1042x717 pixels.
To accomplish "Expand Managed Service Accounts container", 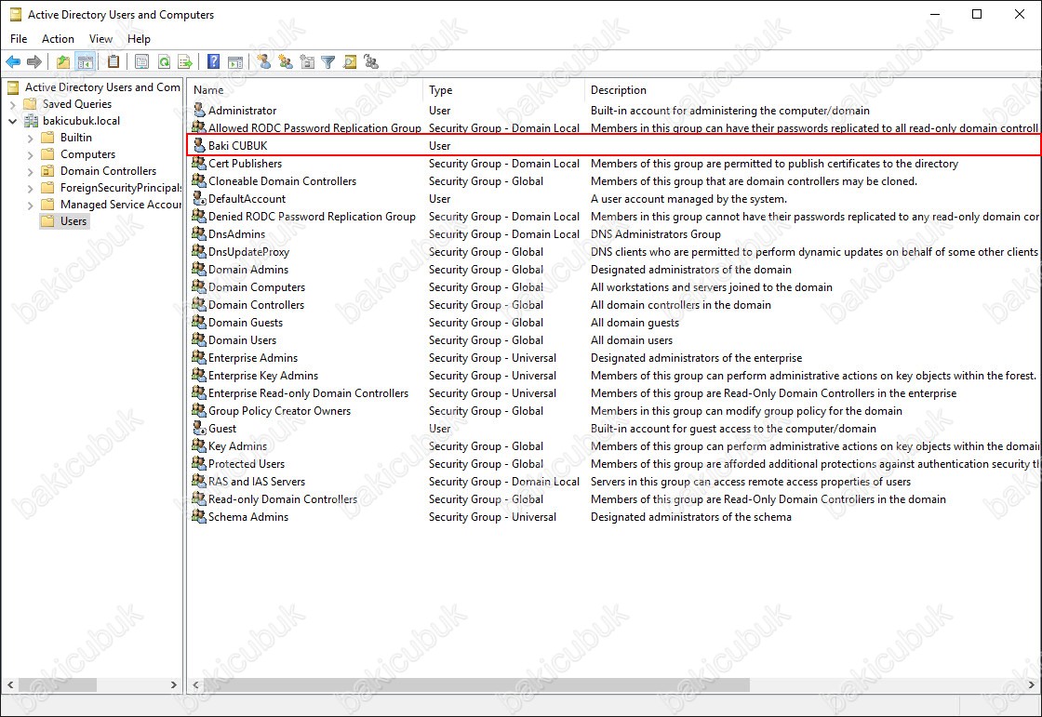I will [x=30, y=205].
